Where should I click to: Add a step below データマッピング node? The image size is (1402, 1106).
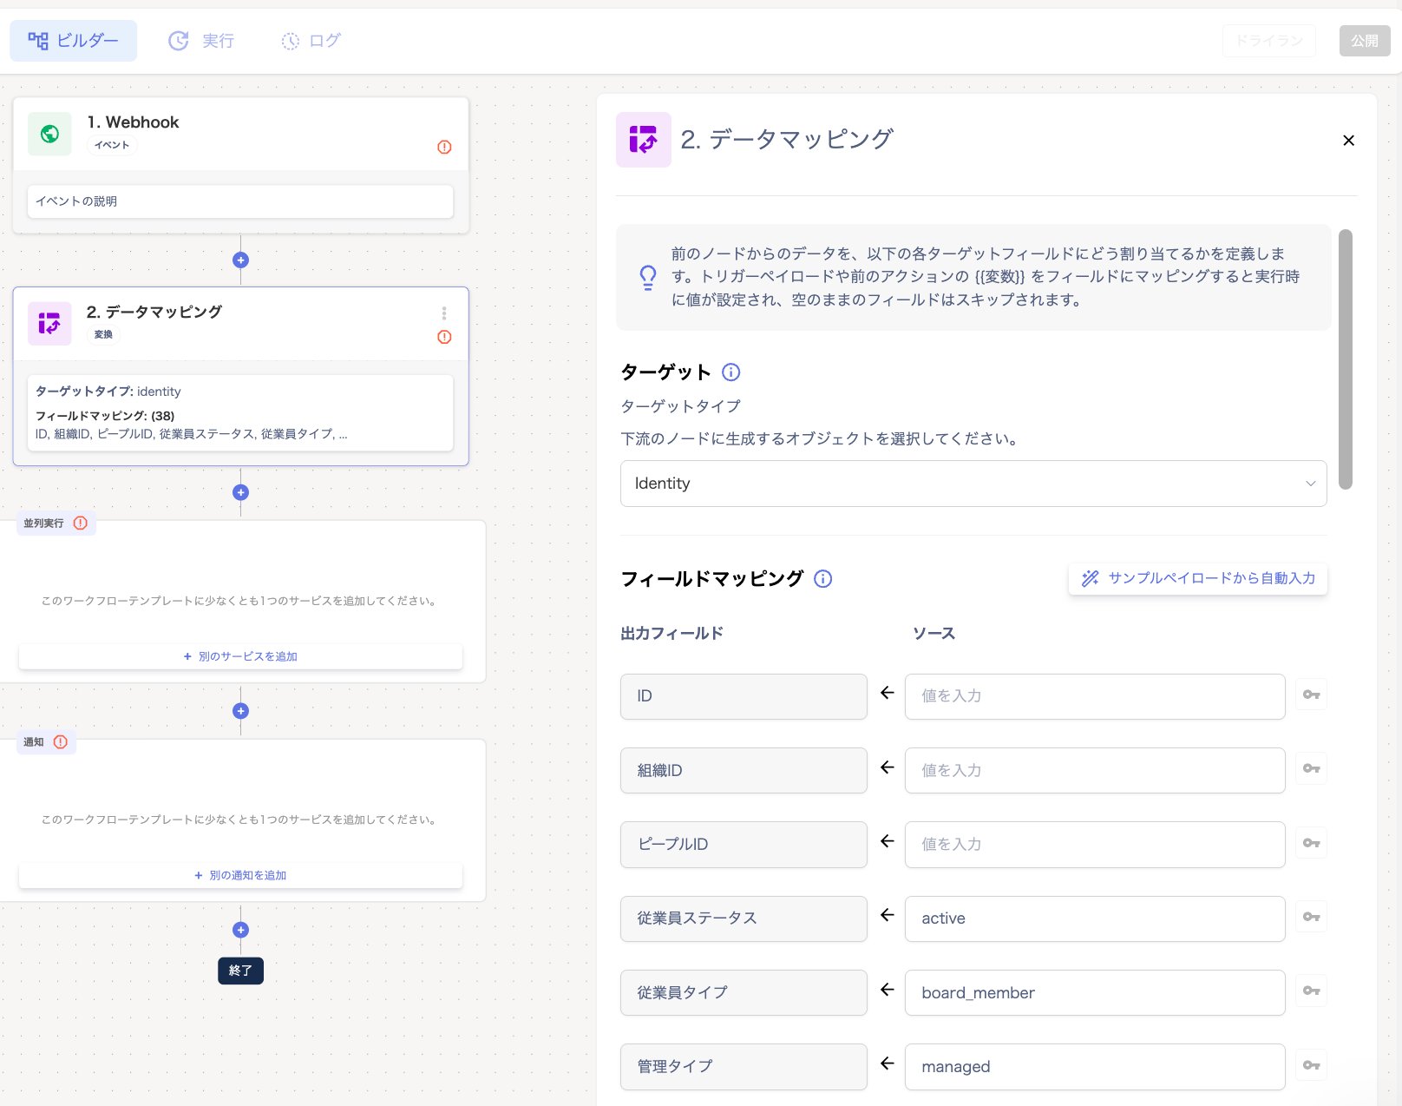point(240,492)
